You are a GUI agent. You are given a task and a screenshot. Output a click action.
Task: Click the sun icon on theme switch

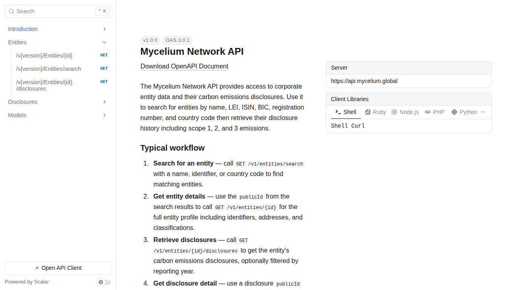(101, 282)
